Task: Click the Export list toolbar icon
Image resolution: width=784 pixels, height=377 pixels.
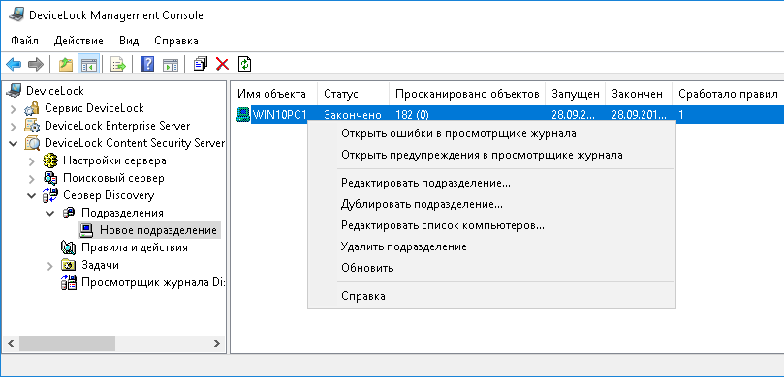Action: tap(118, 64)
